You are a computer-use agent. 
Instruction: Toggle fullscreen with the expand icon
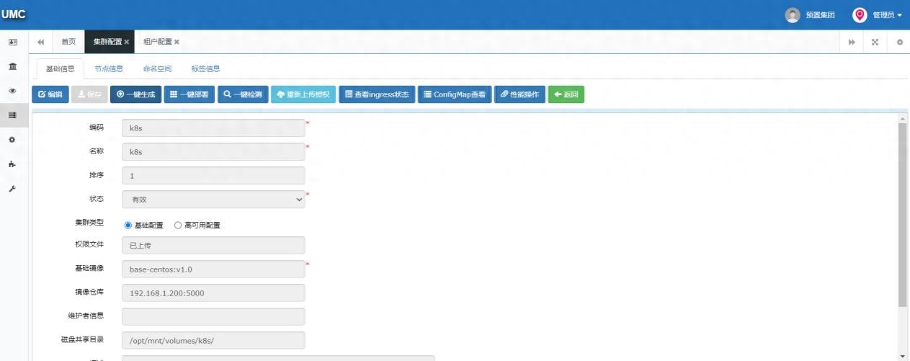point(875,42)
